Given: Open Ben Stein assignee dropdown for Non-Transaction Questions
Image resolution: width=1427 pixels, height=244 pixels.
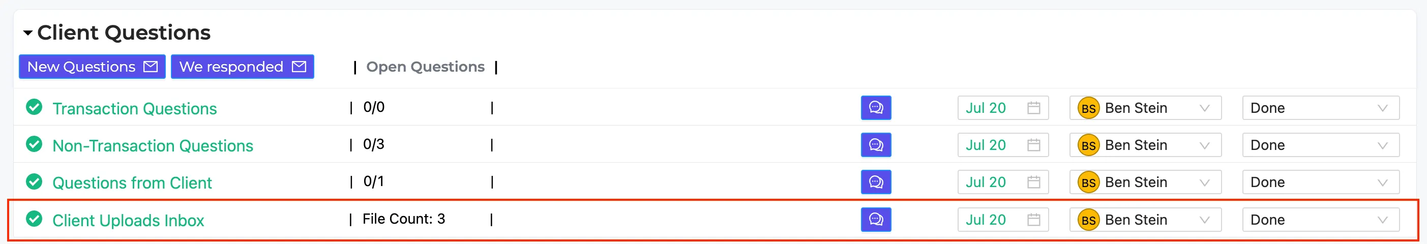Looking at the screenshot, I should 1145,145.
